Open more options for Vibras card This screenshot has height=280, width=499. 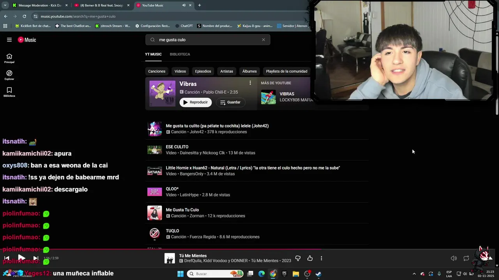point(250,83)
